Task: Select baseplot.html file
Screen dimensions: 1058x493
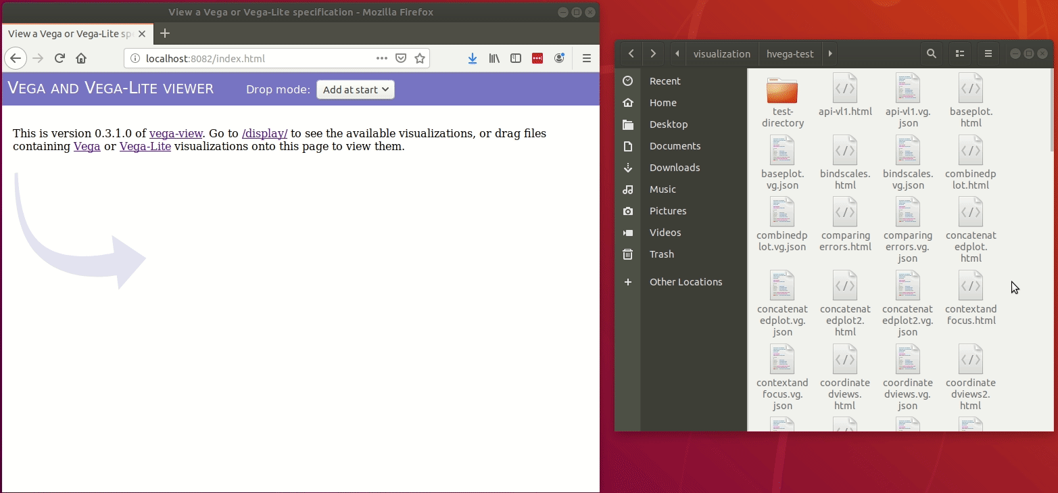Action: tap(971, 101)
